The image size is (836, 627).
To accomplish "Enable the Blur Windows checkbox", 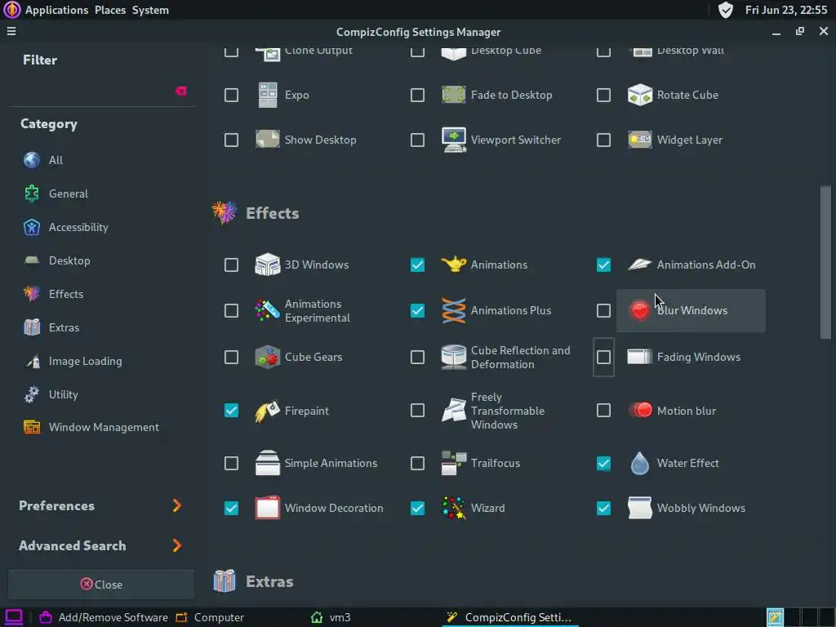I will pos(603,310).
